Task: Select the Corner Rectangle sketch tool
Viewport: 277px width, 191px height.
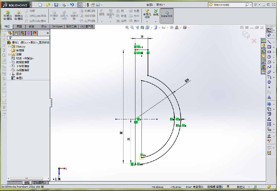Action: (269, 47)
